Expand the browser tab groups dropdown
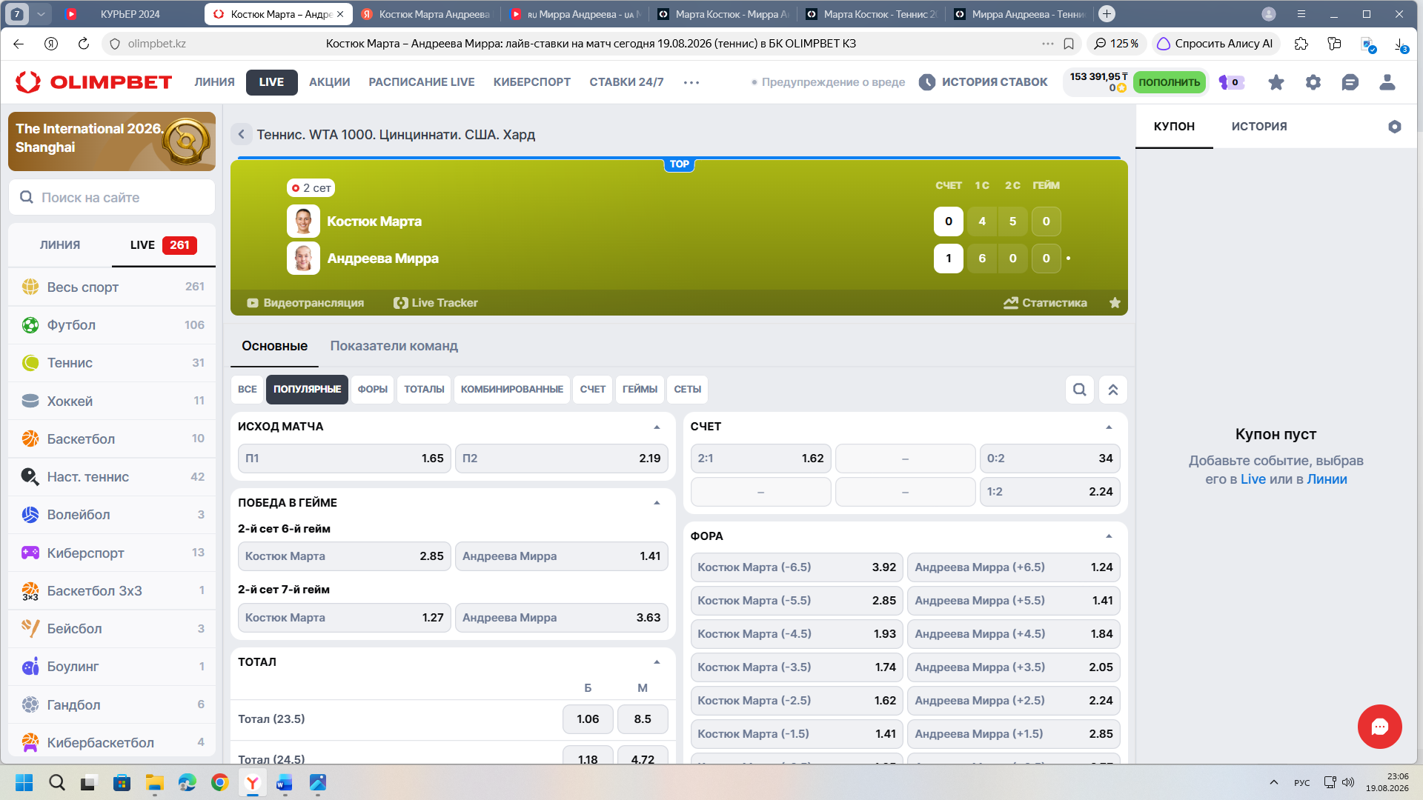 coord(42,14)
